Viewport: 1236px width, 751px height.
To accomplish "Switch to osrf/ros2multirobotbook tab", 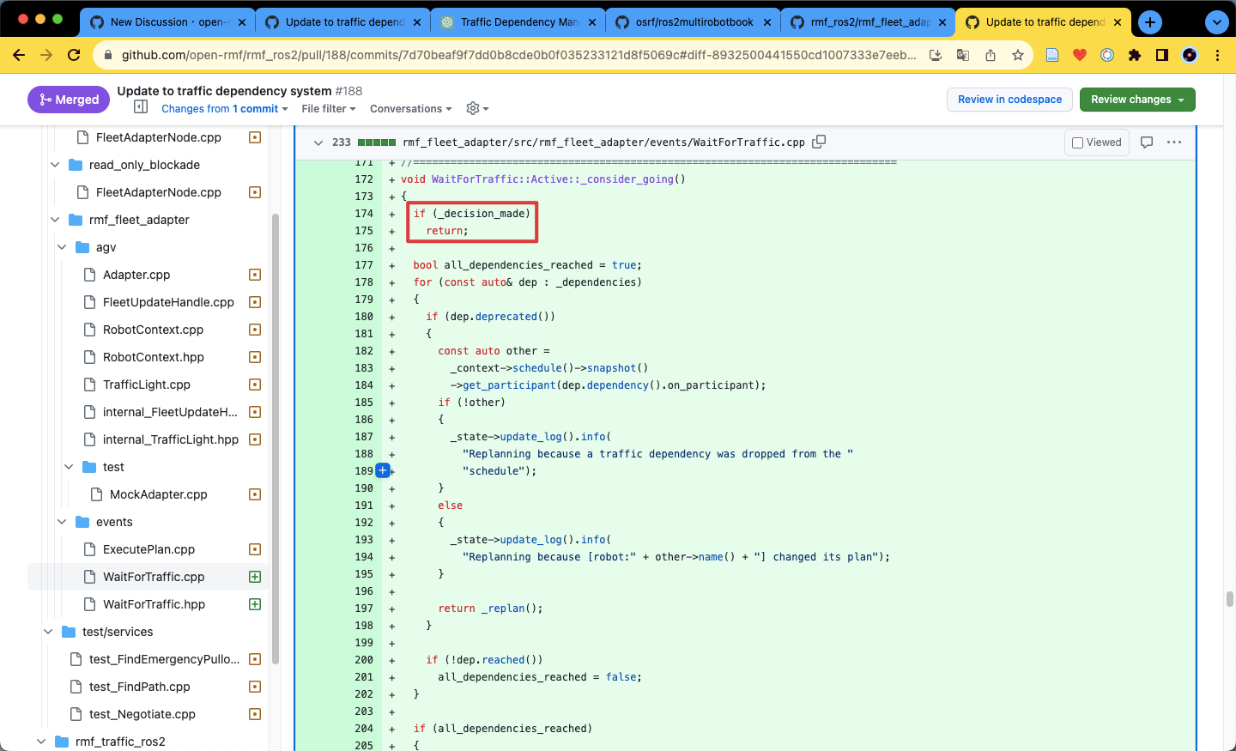I will pos(694,22).
